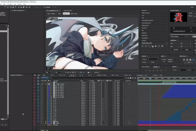Image resolution: width=196 pixels, height=131 pixels.
Task: Select the Rotation tool in the toolbar
Action: [x=5, y=7]
